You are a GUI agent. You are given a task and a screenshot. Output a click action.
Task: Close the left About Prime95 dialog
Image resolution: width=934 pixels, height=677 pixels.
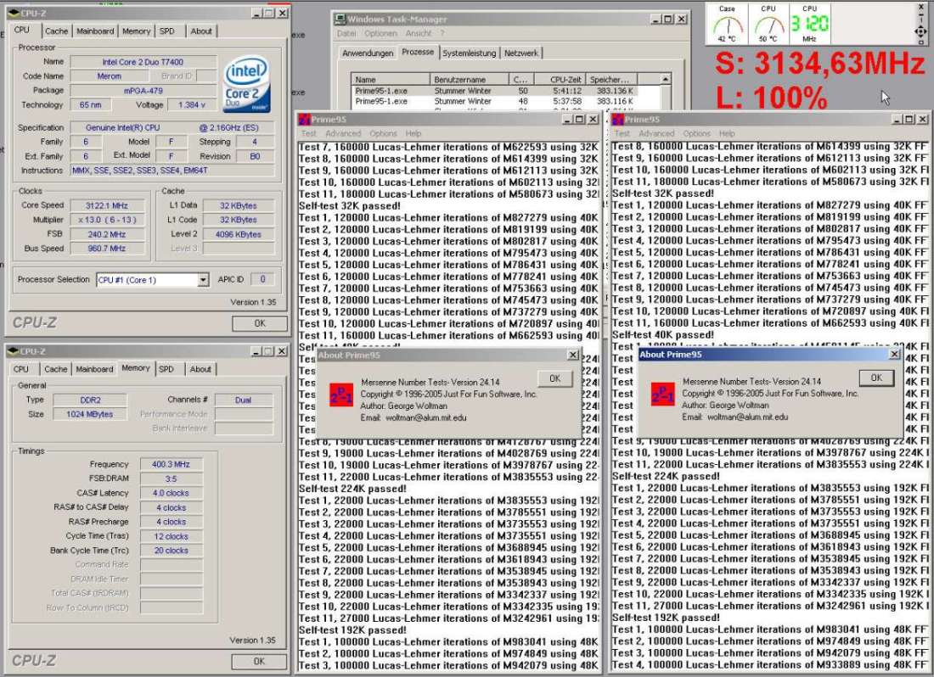pyautogui.click(x=572, y=355)
